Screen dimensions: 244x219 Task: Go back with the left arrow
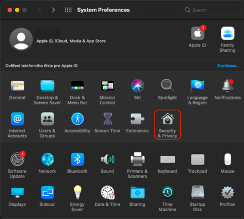40,10
